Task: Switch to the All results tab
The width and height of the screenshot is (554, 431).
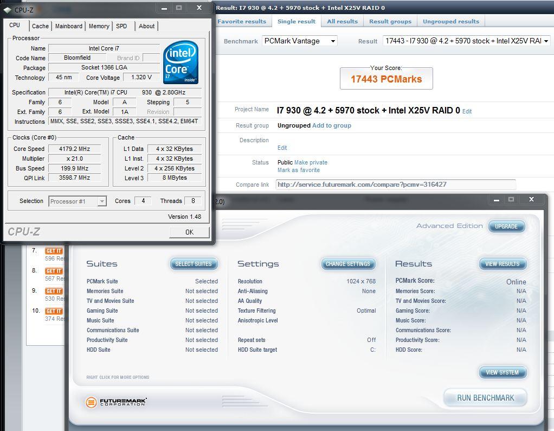Action: tap(343, 22)
